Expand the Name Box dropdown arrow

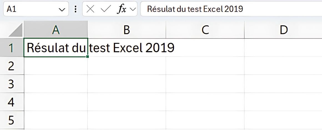62,9
